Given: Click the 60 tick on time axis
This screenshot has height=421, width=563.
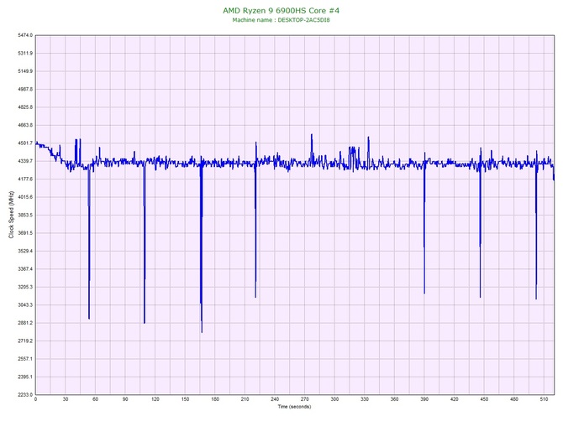Looking at the screenshot, I should [95, 399].
